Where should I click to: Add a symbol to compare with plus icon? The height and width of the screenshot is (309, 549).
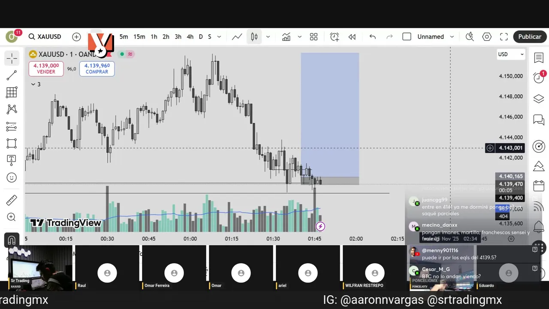(x=76, y=37)
